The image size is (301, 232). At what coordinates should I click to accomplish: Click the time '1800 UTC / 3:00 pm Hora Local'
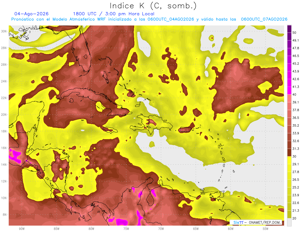click(114, 14)
